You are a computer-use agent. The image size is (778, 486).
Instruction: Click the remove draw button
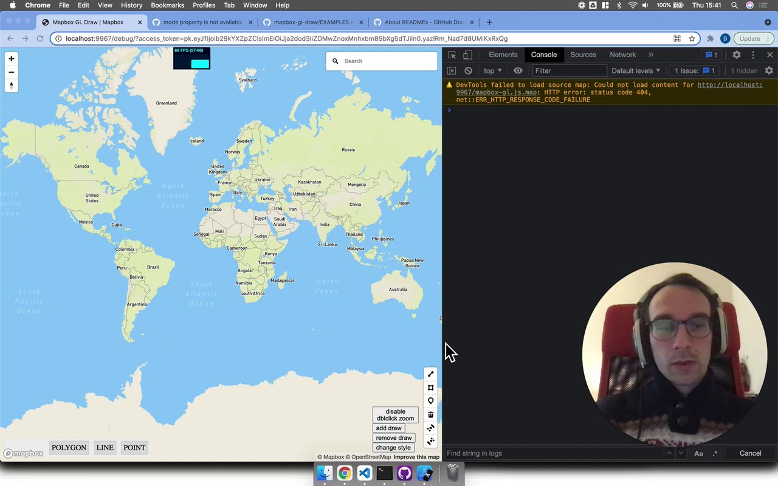click(x=394, y=438)
